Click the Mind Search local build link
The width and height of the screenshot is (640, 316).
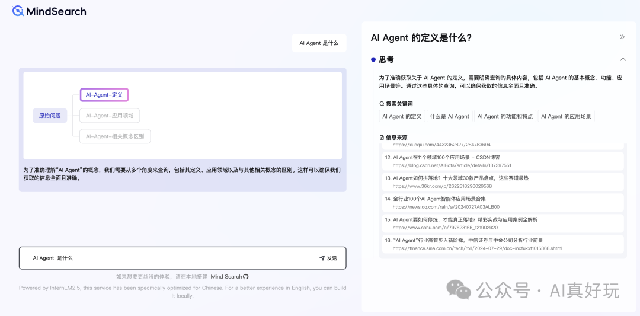pos(226,276)
